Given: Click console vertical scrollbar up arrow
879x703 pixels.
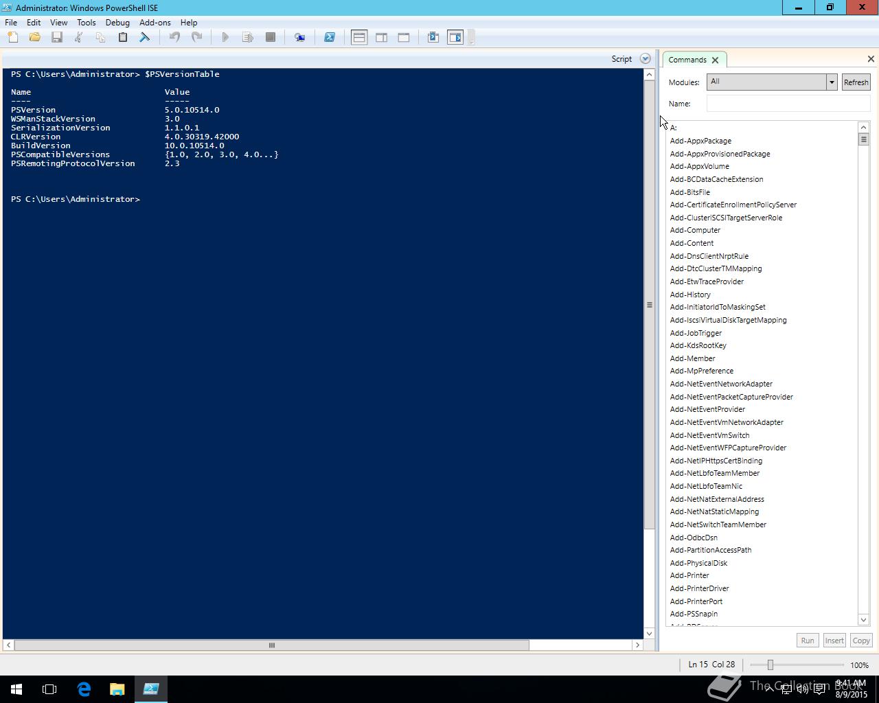Looking at the screenshot, I should [649, 74].
